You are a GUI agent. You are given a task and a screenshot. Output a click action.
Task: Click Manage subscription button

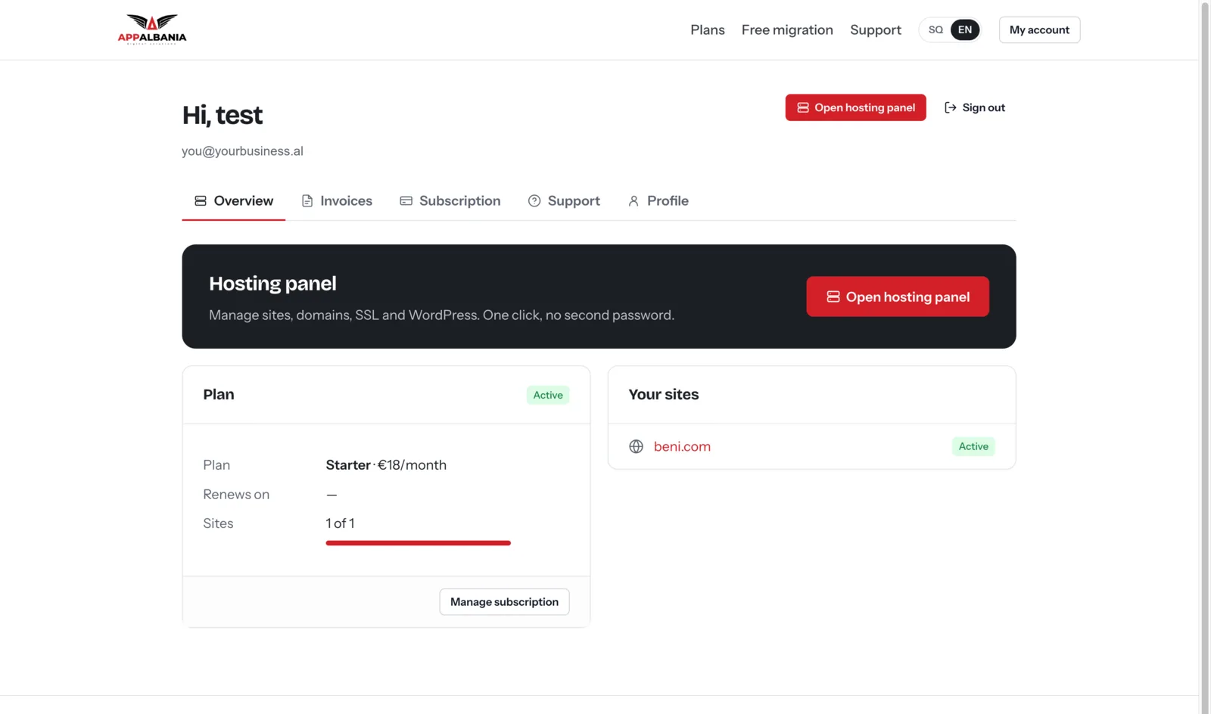[x=504, y=602]
